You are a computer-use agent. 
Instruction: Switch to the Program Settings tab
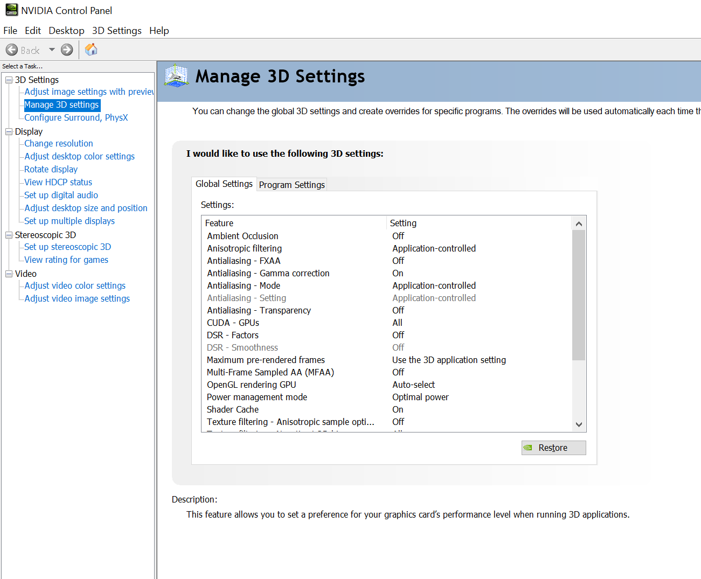tap(292, 185)
